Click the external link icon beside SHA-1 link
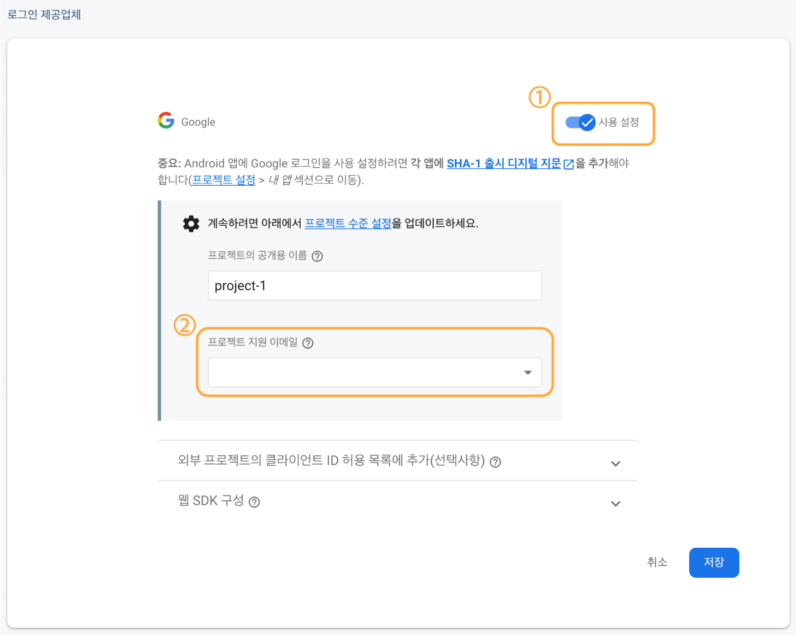 568,164
